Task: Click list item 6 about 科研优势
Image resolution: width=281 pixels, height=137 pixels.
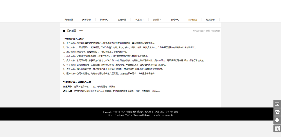Action: coord(115,65)
